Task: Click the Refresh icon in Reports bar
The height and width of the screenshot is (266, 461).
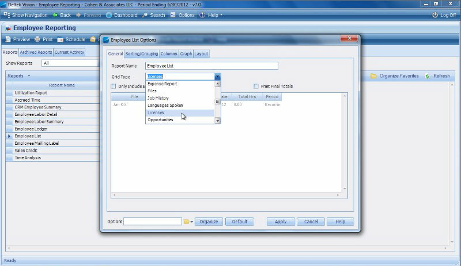Action: (x=428, y=76)
